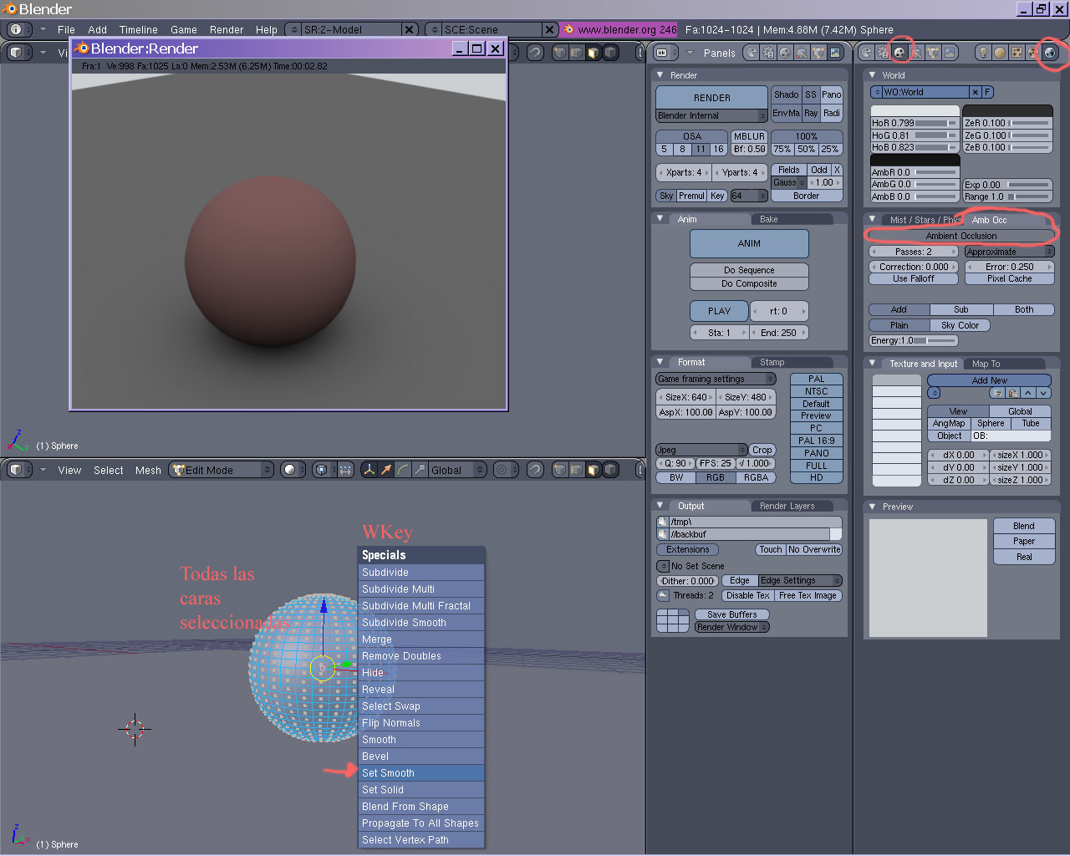Select RGBA color output mode
Image resolution: width=1070 pixels, height=856 pixels.
pyautogui.click(x=756, y=477)
